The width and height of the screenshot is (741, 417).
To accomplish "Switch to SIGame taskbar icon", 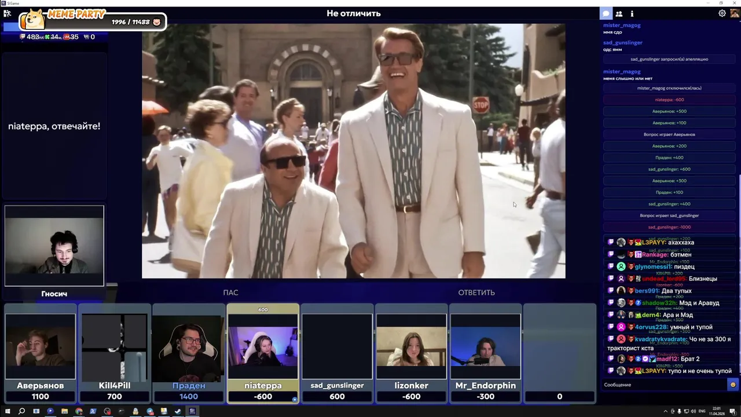I will pyautogui.click(x=192, y=411).
